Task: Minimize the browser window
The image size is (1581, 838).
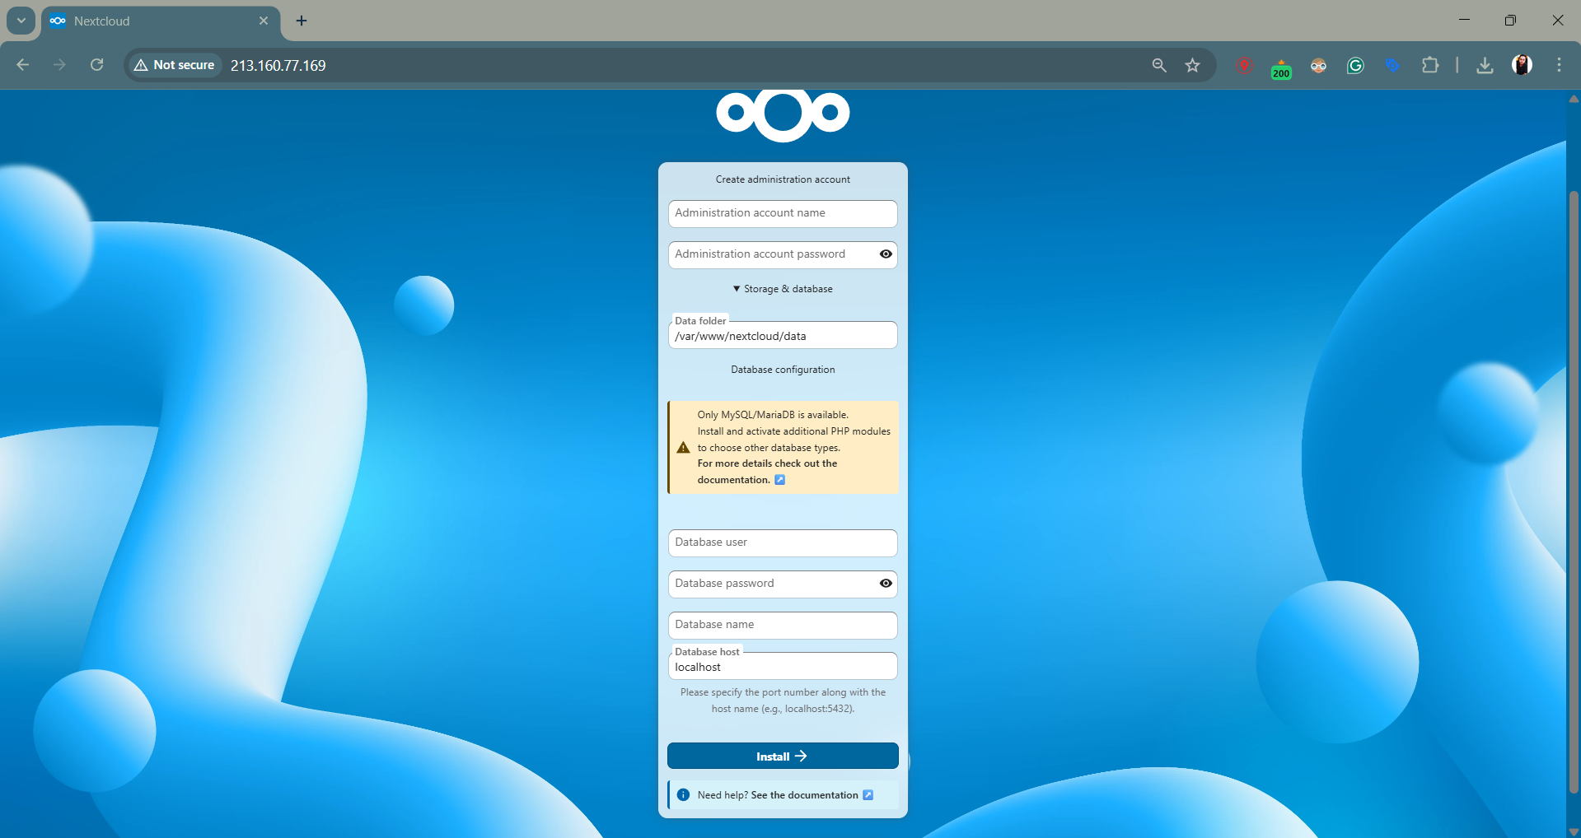Action: coord(1464,21)
